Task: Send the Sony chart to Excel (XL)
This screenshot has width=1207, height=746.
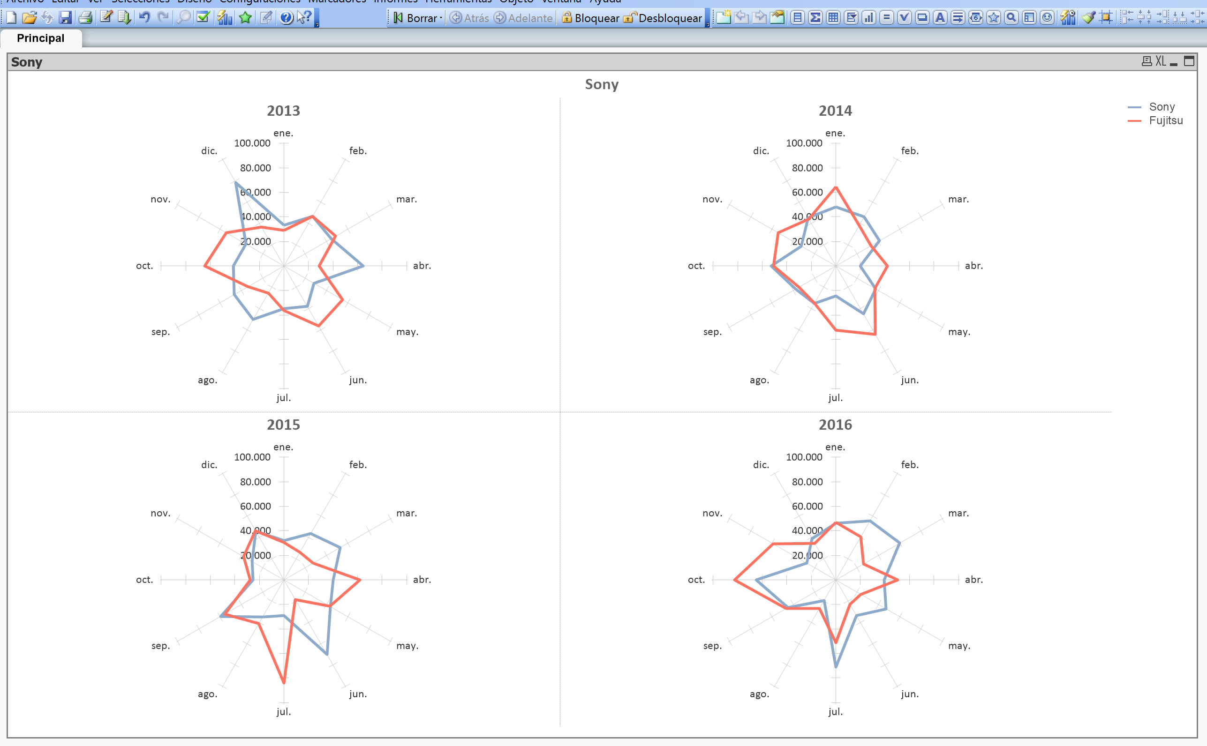Action: 1161,62
